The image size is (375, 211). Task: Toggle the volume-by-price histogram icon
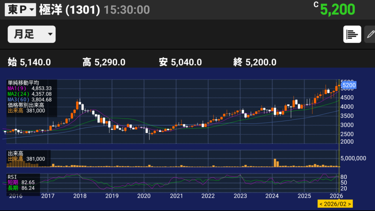click(x=352, y=34)
